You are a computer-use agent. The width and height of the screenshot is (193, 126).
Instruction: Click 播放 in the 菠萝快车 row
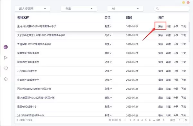161,53
